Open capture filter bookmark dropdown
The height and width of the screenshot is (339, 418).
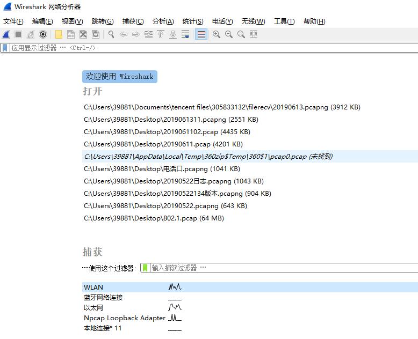tap(145, 268)
